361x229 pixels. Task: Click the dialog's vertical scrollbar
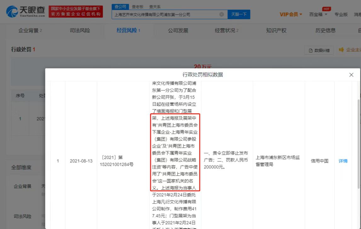pos(359,142)
